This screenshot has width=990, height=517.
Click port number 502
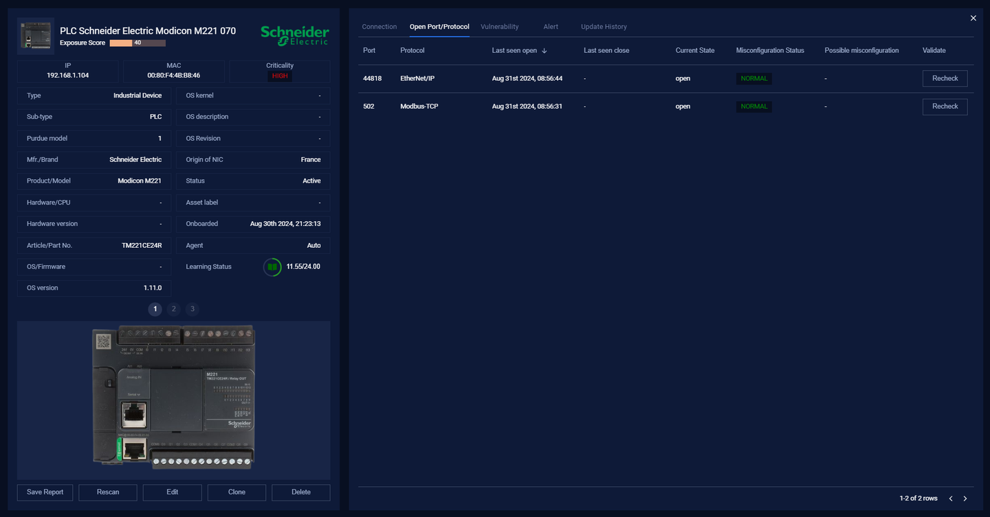click(x=368, y=106)
